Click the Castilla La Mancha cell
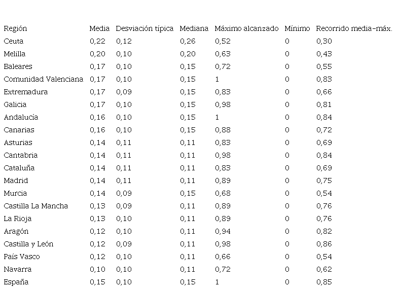399x290 pixels. point(35,206)
